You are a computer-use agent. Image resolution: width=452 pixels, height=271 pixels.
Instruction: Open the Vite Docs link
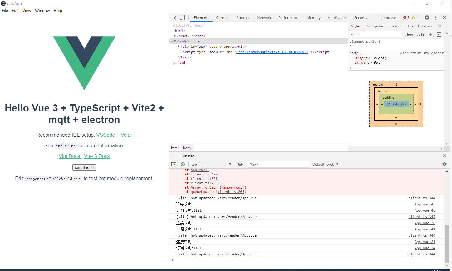click(x=69, y=156)
